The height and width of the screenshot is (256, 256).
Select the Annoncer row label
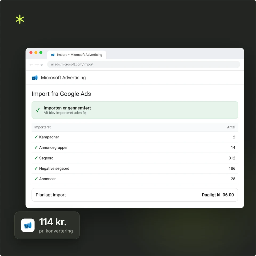pyautogui.click(x=47, y=179)
